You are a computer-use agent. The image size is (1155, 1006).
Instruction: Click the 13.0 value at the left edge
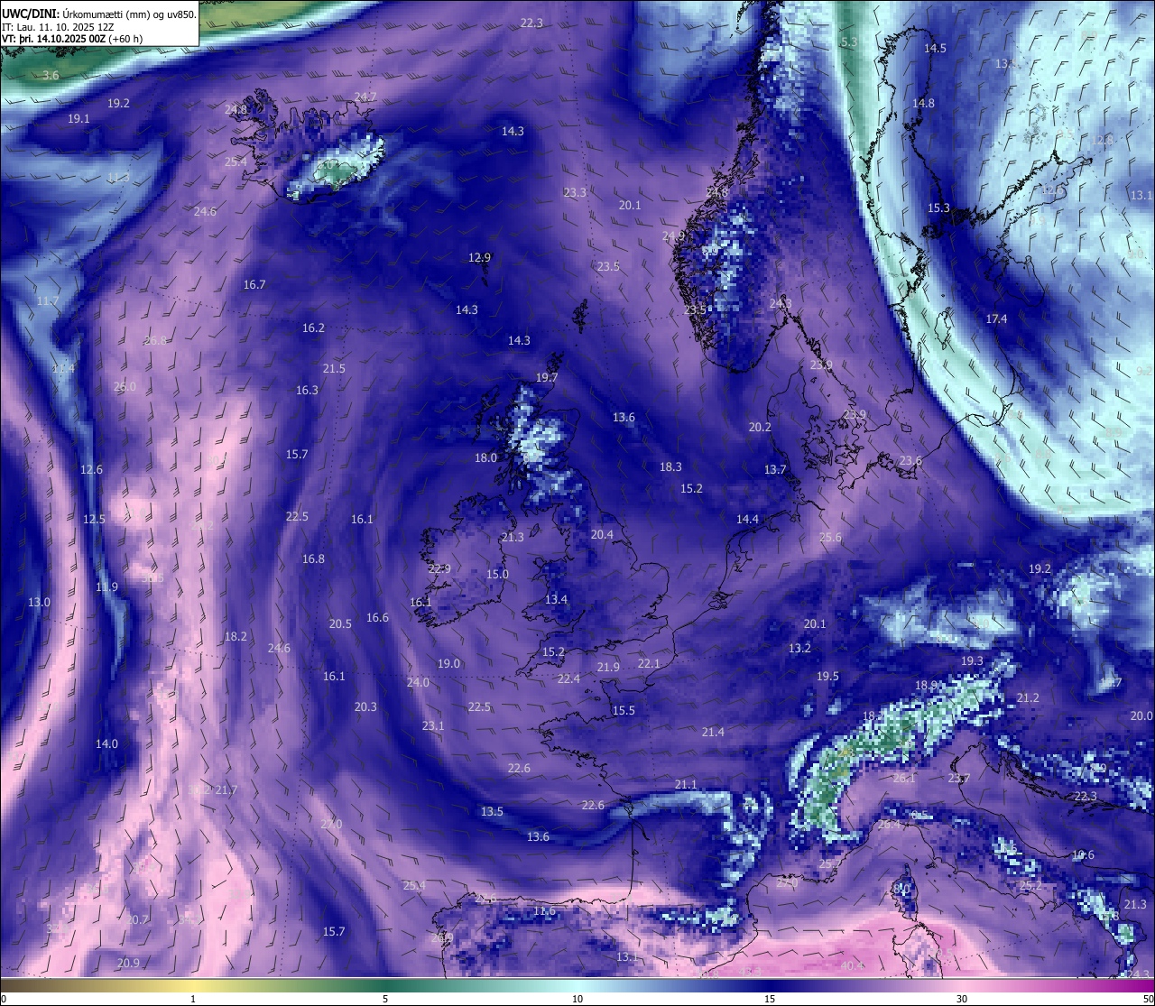[39, 603]
